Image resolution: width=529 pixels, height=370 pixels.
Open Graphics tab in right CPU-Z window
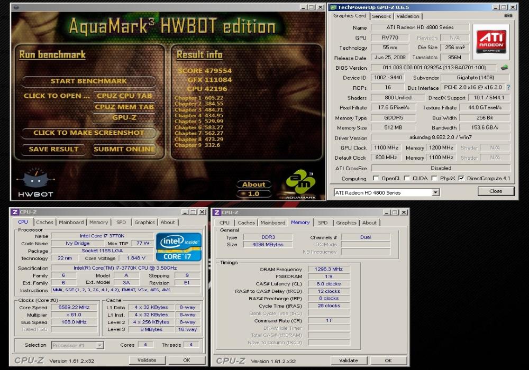[x=346, y=223]
